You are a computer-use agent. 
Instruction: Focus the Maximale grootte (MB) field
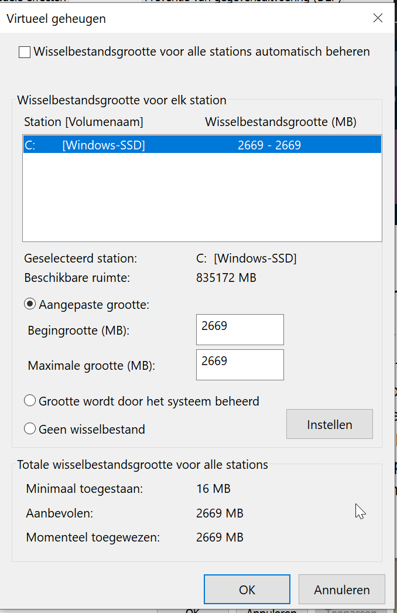239,365
